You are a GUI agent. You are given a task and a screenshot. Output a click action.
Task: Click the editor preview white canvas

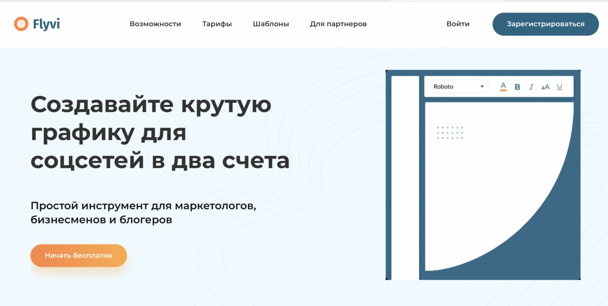499,186
